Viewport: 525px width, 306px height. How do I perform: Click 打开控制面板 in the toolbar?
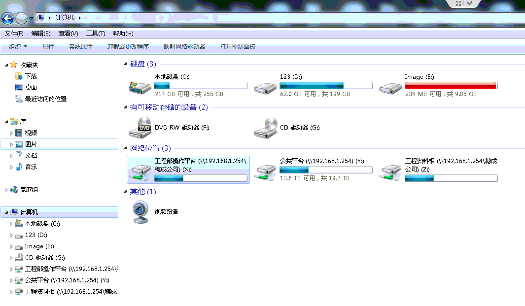238,47
